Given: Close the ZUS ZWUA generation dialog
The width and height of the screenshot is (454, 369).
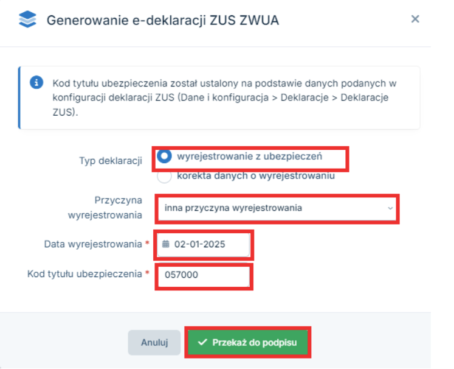Looking at the screenshot, I should (415, 19).
